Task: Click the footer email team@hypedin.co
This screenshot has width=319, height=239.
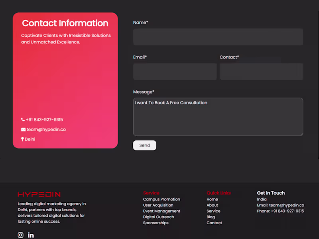Action: tap(287, 205)
